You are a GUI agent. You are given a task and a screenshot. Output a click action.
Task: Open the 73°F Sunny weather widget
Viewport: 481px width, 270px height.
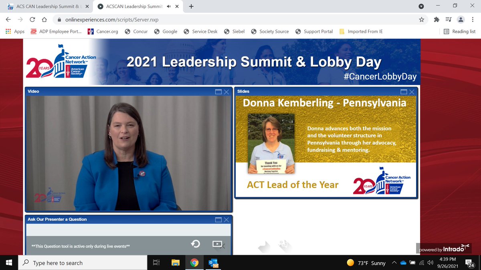[x=366, y=263]
